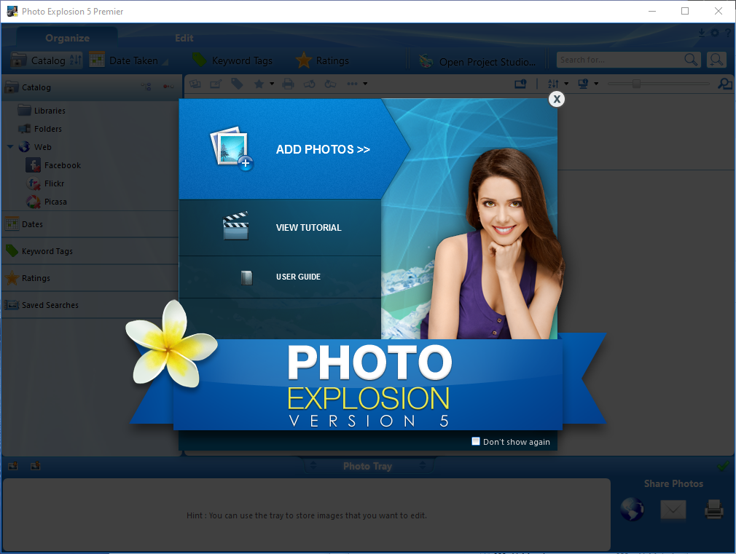Click the rotate right icon in browser toolbar
Viewport: 736px width, 554px height.
point(330,84)
